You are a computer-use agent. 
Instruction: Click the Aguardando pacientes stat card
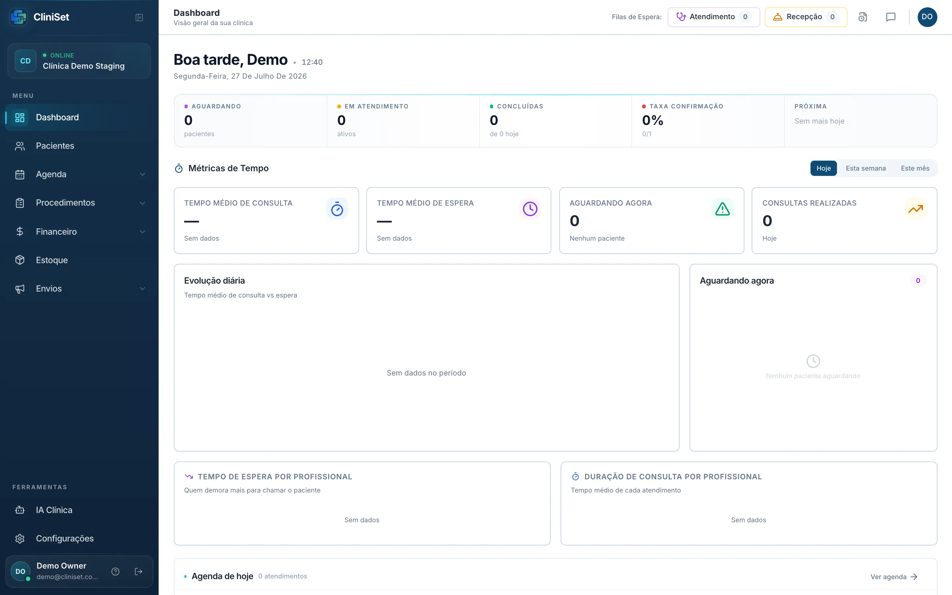251,120
